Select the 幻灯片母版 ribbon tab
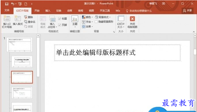Screen dimensions: 197x112 point(22,11)
